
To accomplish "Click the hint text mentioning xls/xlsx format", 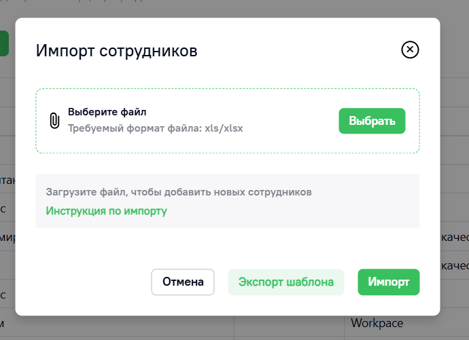I will (x=155, y=128).
